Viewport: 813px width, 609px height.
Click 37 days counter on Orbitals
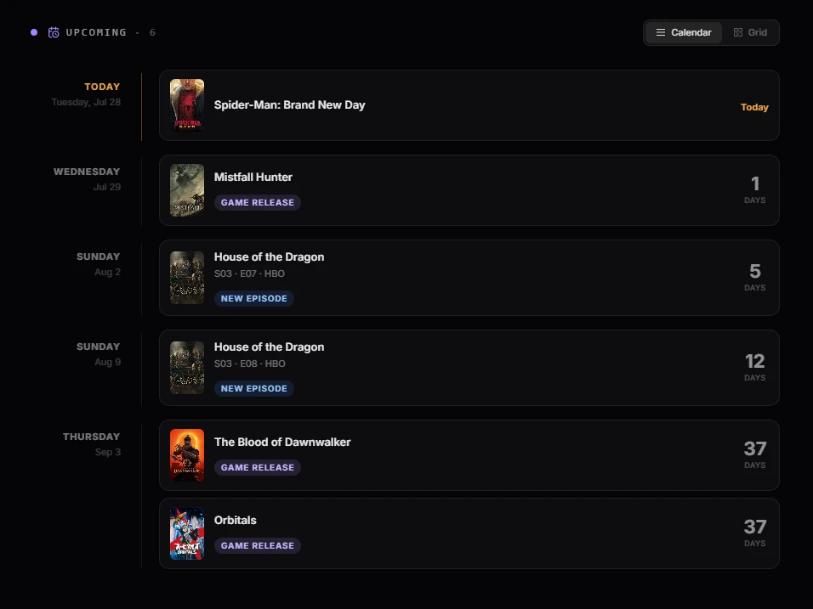point(755,533)
